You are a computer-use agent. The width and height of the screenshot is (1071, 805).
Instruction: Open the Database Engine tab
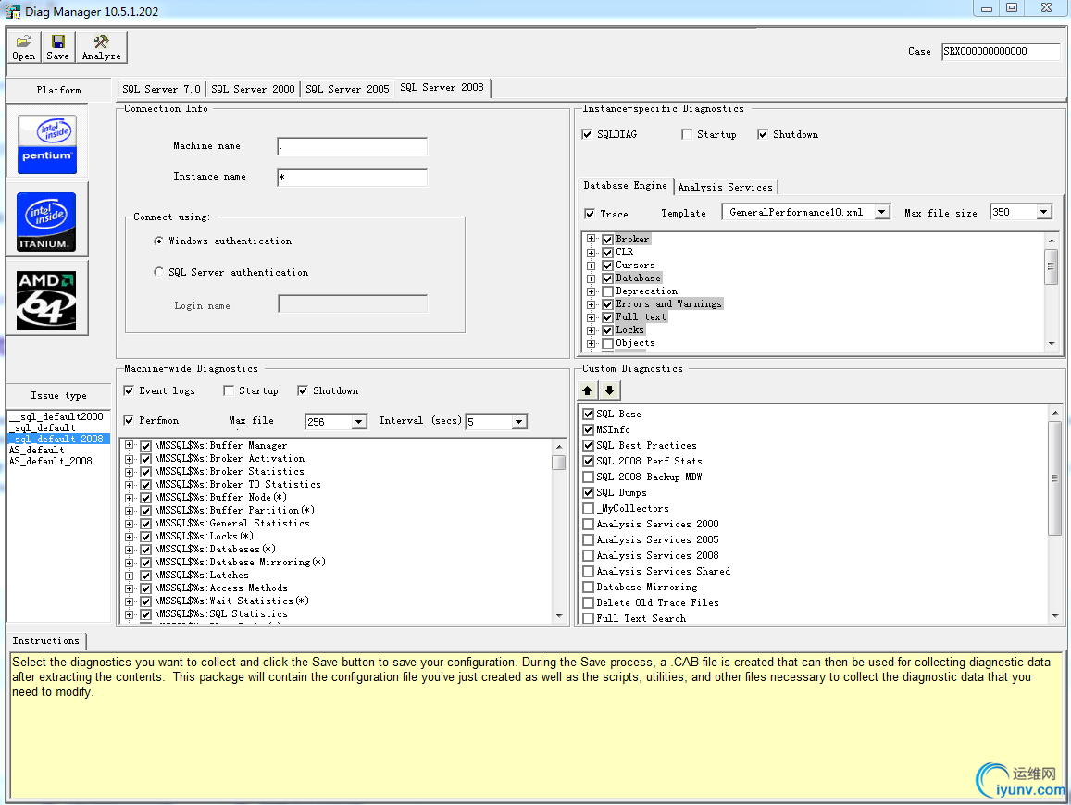point(625,186)
